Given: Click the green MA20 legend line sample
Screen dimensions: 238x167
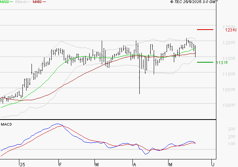Looking at the screenshot, I should (x=11, y=2).
